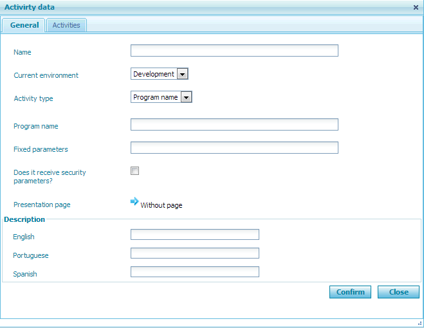The height and width of the screenshot is (328, 424).
Task: Select the Fixed parameters text box
Action: 234,148
